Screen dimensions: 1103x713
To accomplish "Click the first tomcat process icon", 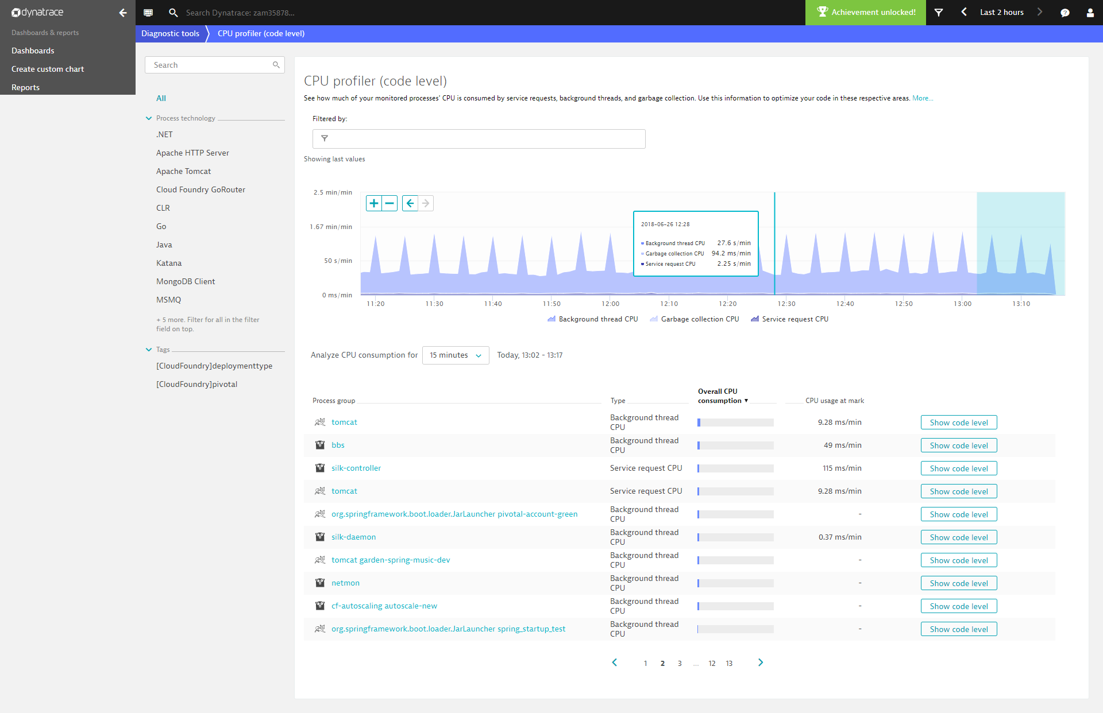I will click(320, 422).
